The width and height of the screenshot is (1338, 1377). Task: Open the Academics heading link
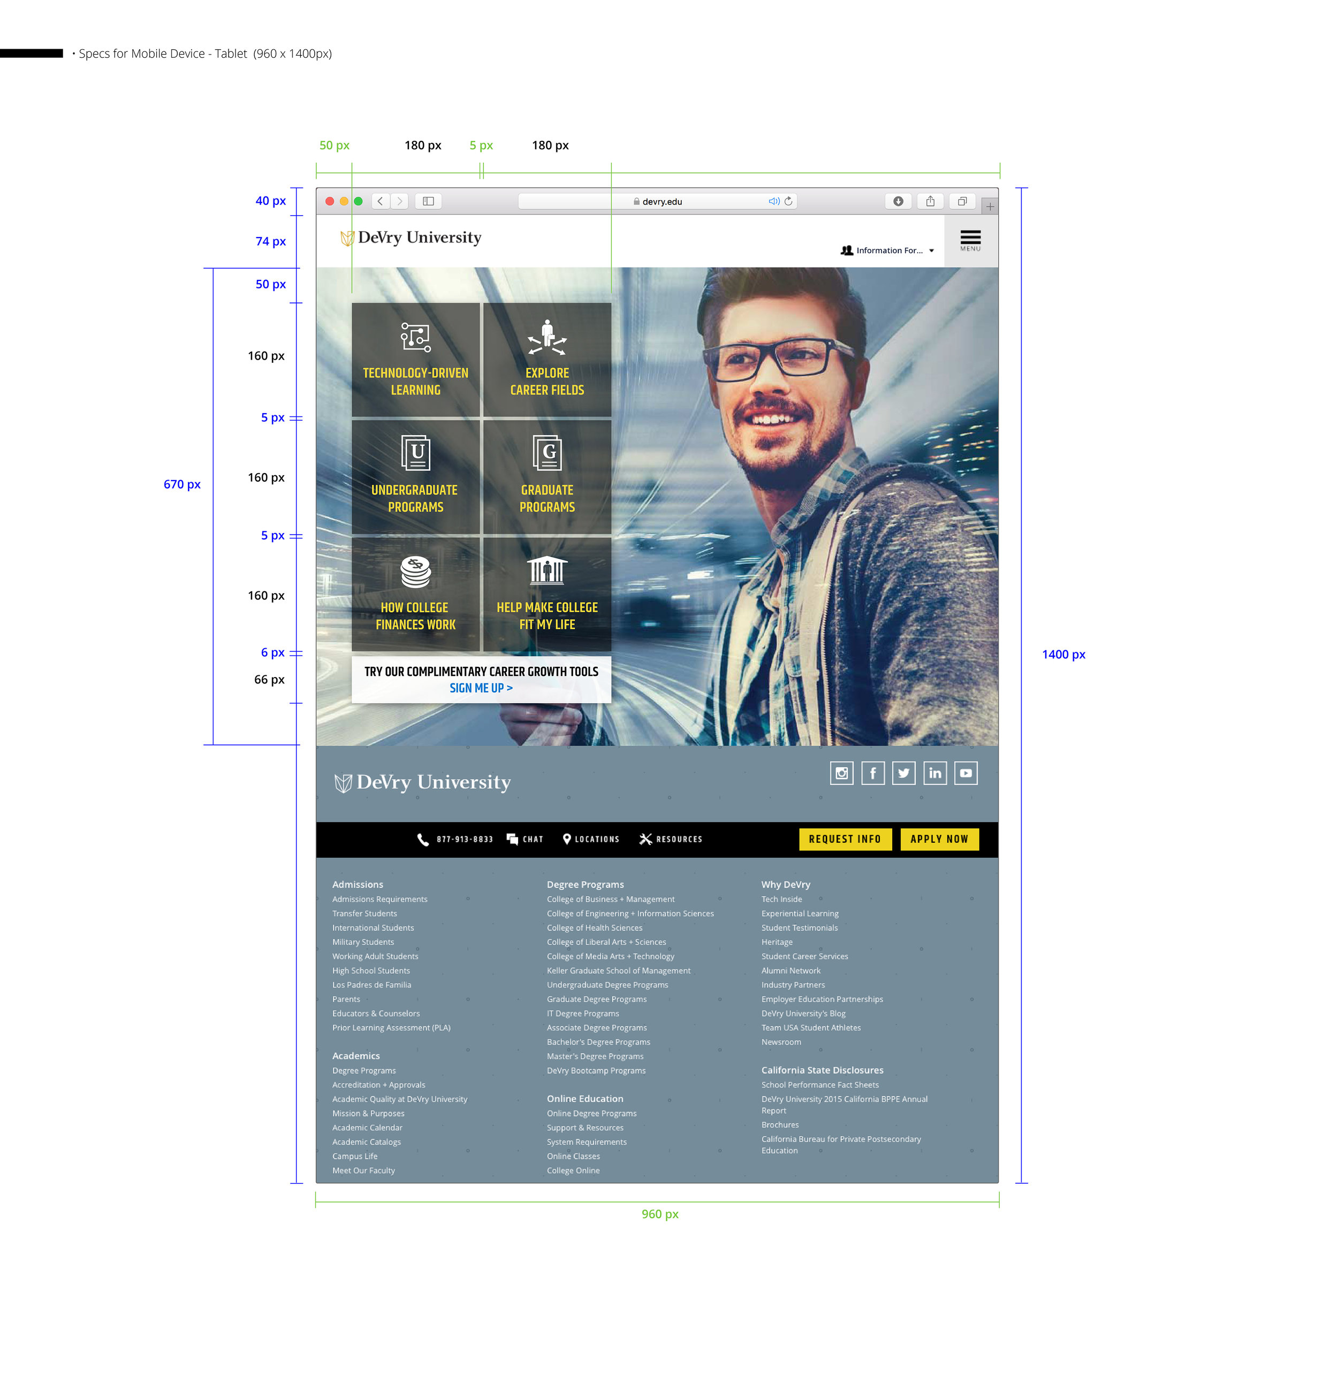coord(356,1056)
